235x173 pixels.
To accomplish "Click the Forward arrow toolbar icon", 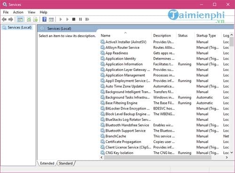I will point(10,19).
